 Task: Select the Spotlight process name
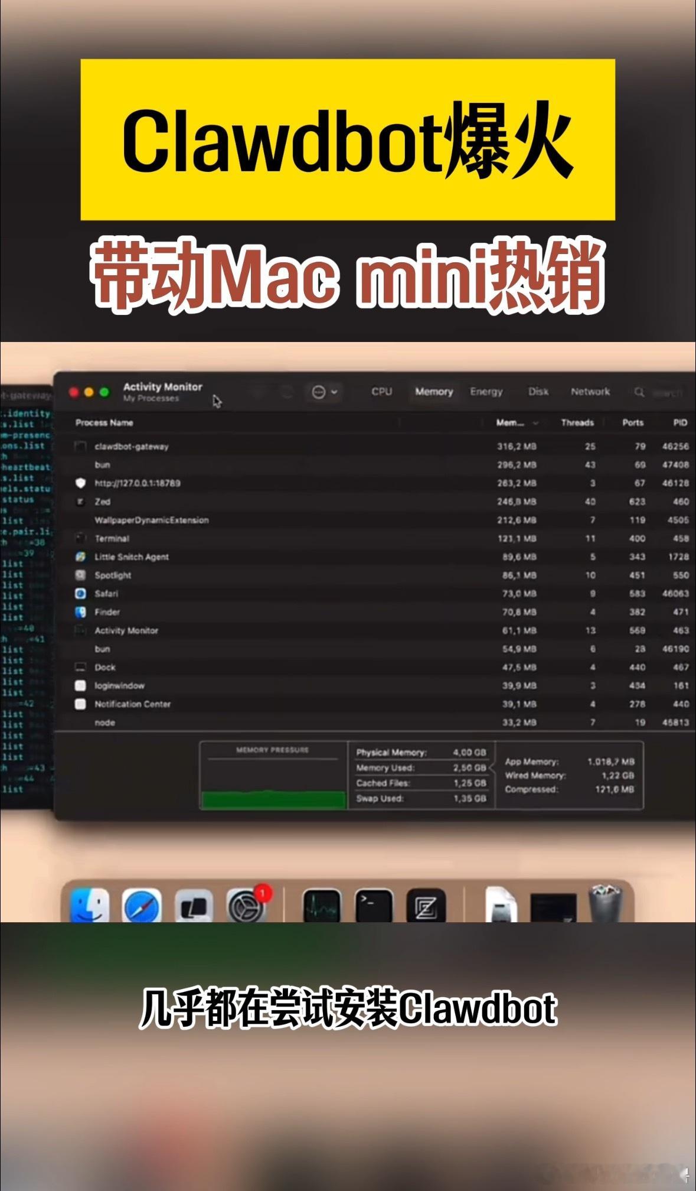113,575
